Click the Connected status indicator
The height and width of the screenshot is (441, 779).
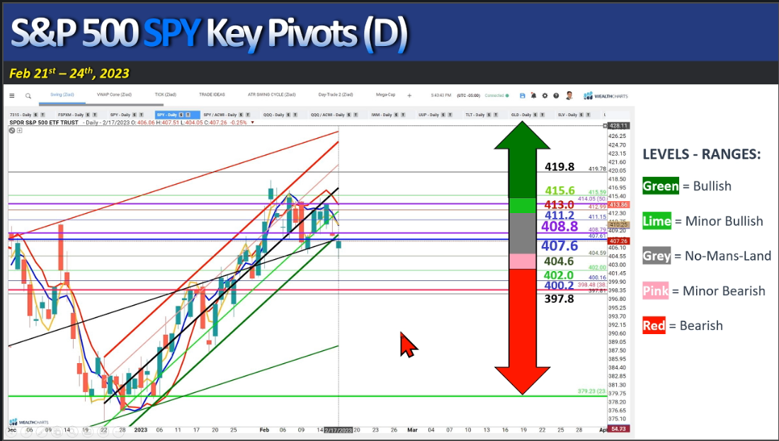tap(497, 96)
